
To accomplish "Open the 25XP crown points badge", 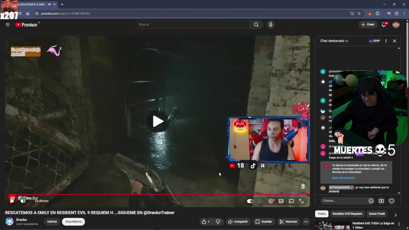I will [x=374, y=41].
